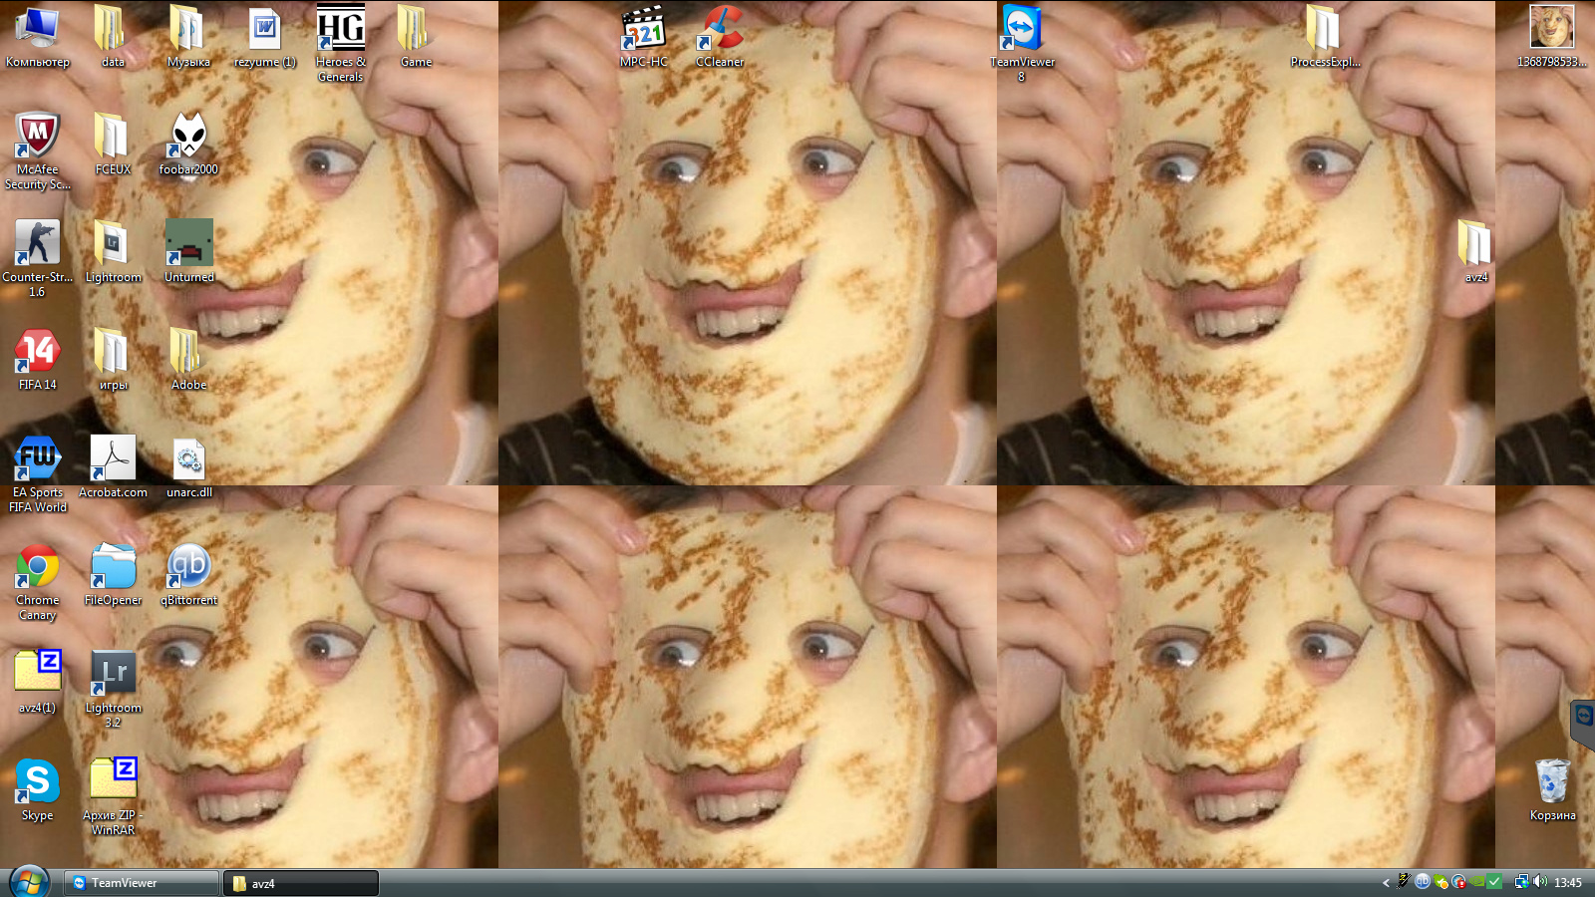Open the Музыка folder
The width and height of the screenshot is (1595, 897).
coord(188,37)
